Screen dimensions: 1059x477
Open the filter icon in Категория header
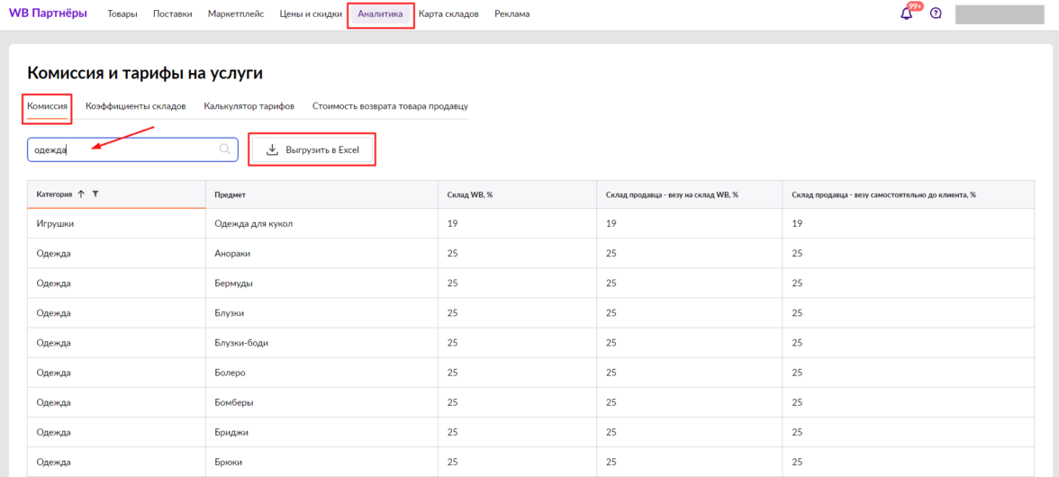coord(95,194)
